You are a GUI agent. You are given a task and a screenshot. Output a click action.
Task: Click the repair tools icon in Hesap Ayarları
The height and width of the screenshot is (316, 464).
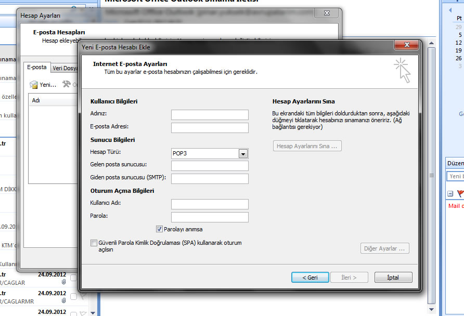(x=66, y=84)
